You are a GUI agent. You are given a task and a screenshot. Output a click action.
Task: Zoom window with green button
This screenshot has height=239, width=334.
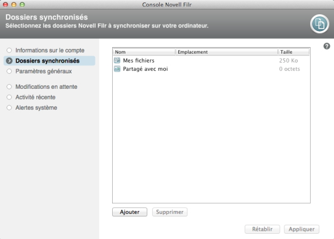[x=22, y=5]
